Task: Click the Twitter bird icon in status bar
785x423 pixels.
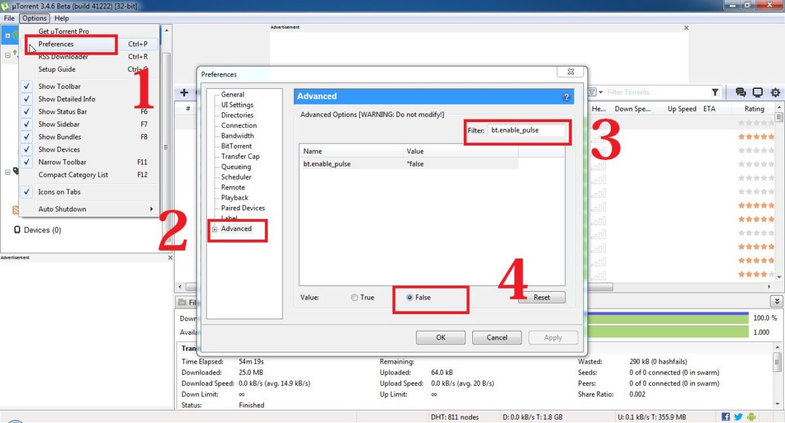Action: click(738, 416)
